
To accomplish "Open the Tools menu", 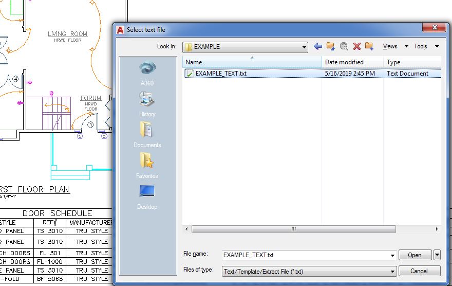I will point(426,46).
